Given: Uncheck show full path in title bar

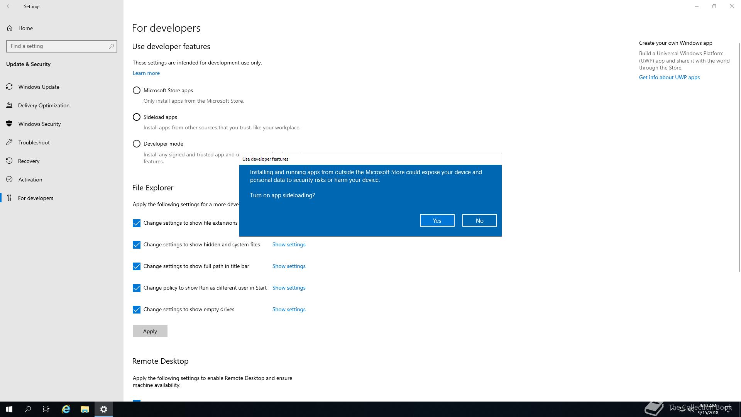Looking at the screenshot, I should pos(137,266).
